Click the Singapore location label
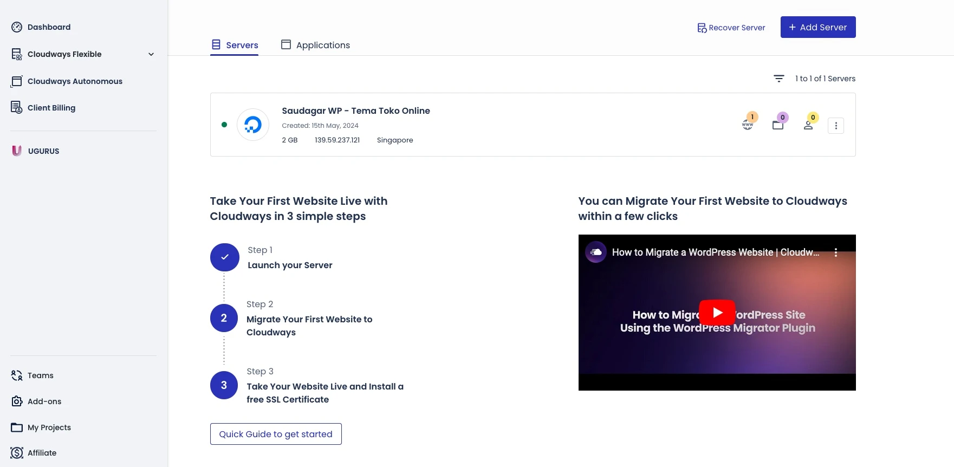Screen dimensions: 954x467 tap(395, 140)
